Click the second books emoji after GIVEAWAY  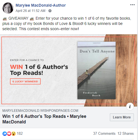pyautogui.click(x=32, y=19)
